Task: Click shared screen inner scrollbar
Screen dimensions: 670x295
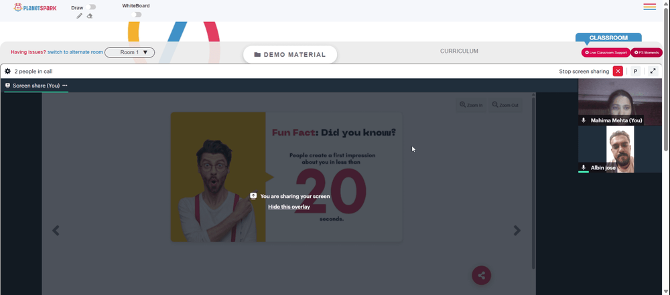Action: 533,183
